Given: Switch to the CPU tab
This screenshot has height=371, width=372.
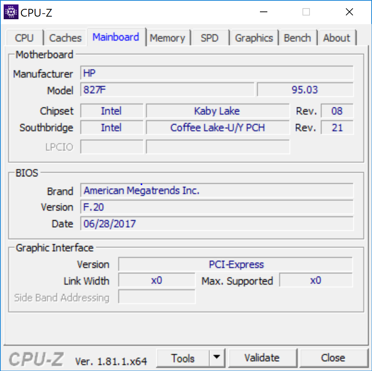Looking at the screenshot, I should [24, 38].
